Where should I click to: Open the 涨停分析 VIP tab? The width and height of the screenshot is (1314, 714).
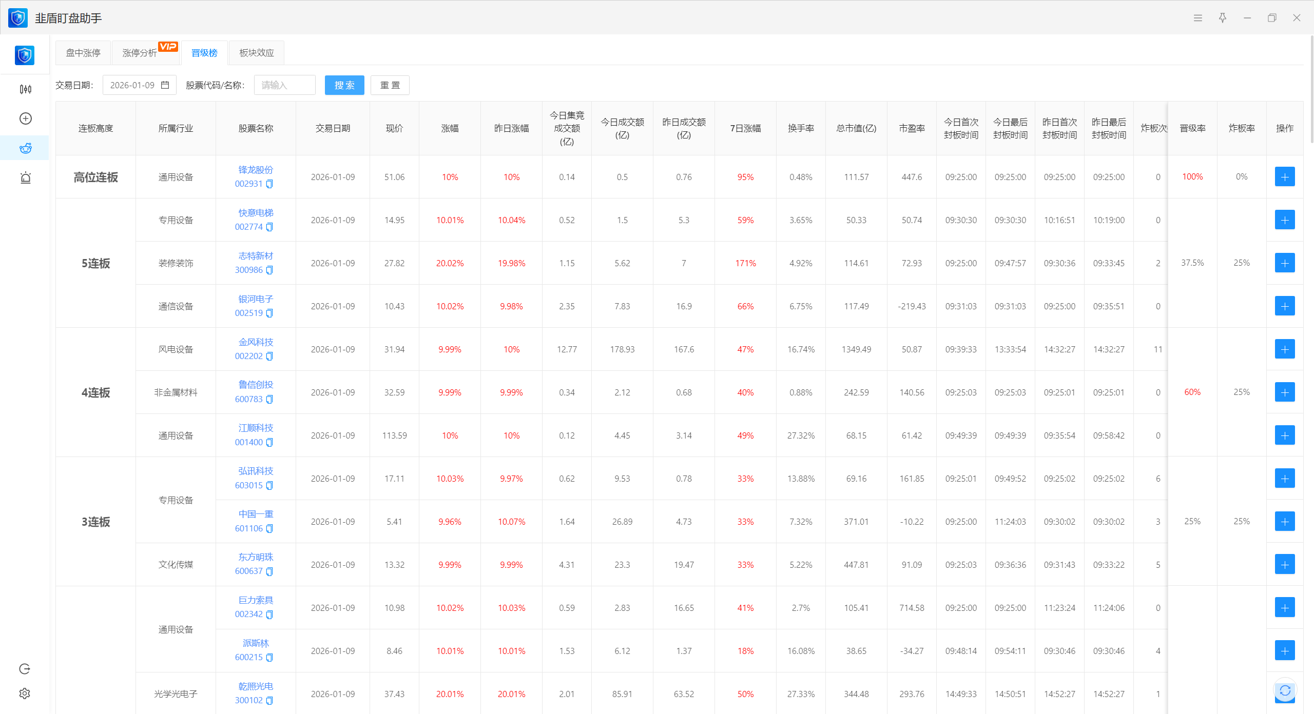(140, 53)
